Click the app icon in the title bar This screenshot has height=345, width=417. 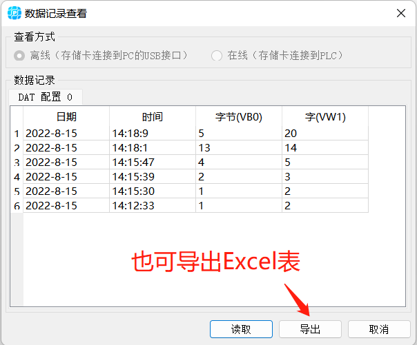[x=14, y=13]
